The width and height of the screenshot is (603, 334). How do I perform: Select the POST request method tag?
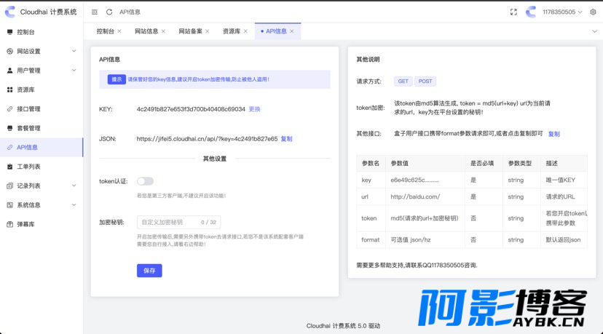click(425, 81)
